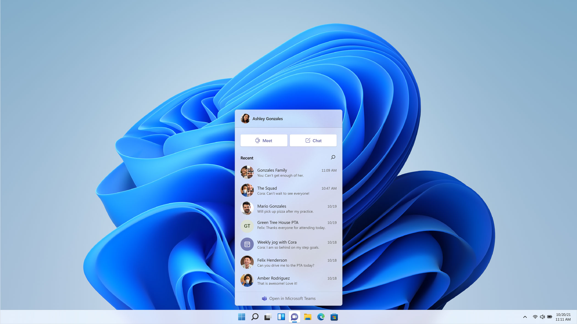Click the Meet button to start a video call
Screen dimensions: 577x324
[x=263, y=140]
